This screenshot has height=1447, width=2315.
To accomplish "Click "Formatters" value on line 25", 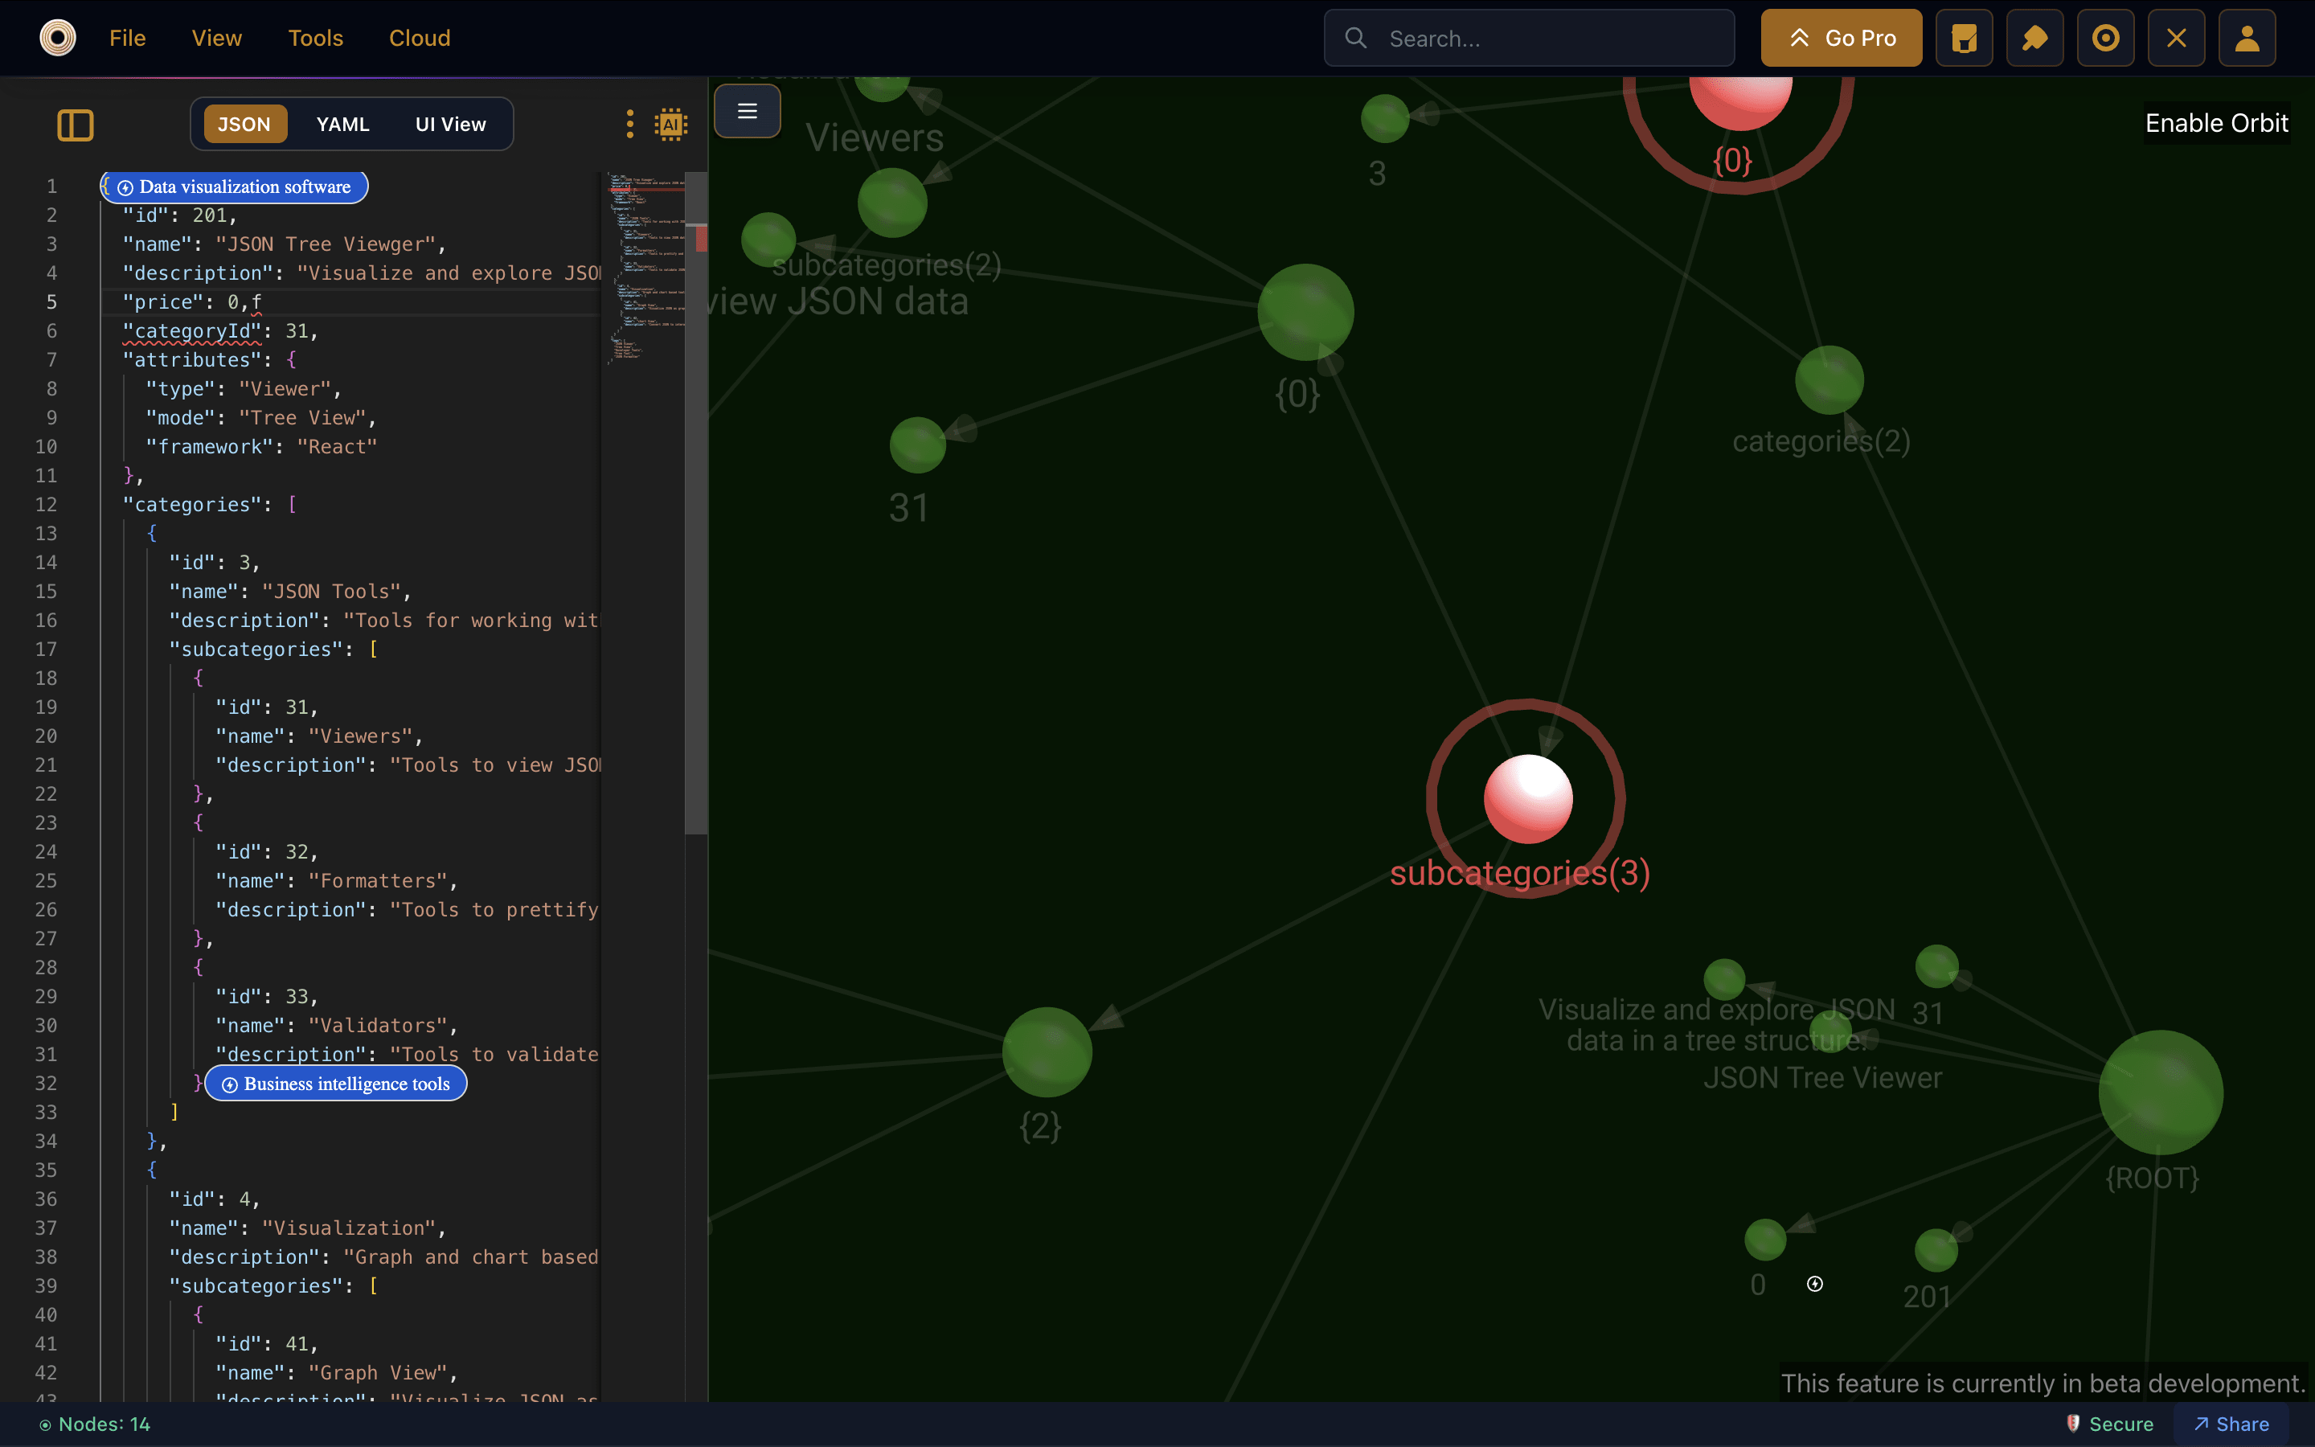I will click(x=378, y=880).
